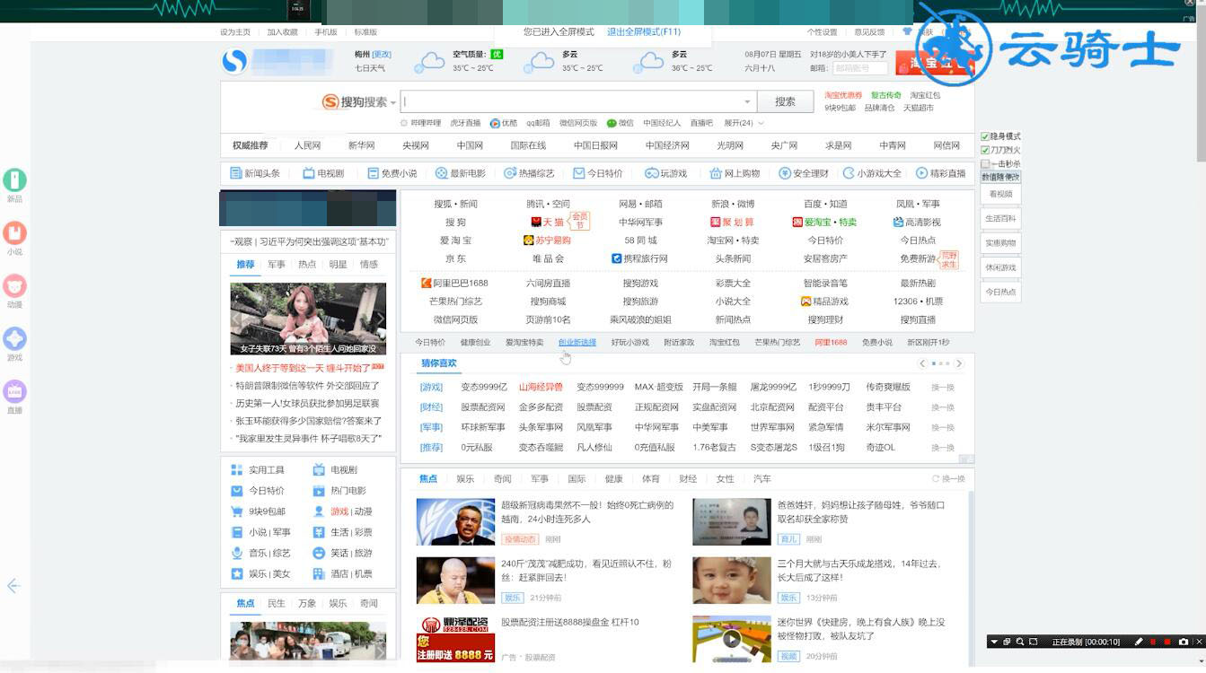This screenshot has width=1206, height=673.
Task: Open 新闻头条 in category bar
Action: coord(255,173)
